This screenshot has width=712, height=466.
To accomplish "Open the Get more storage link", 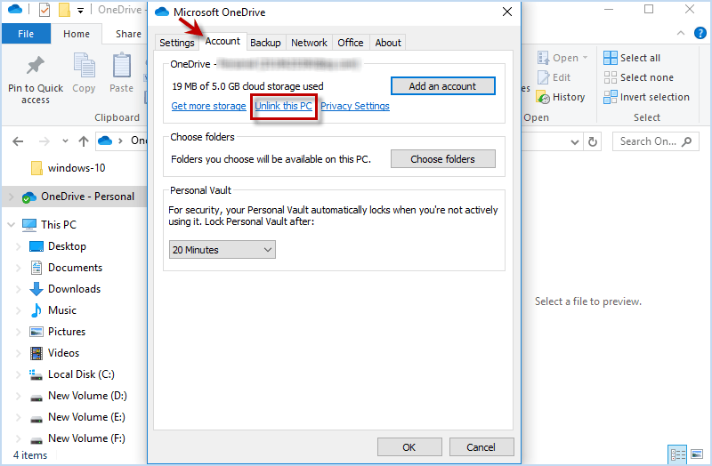I will (x=208, y=106).
